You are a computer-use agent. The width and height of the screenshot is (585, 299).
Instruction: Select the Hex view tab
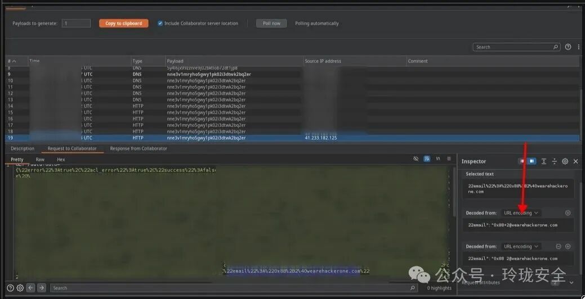(x=61, y=160)
